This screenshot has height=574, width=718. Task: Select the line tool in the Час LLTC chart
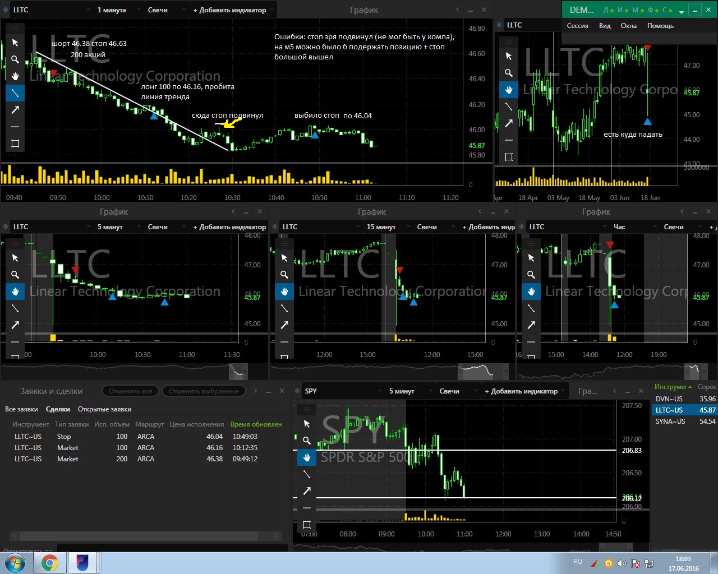coord(531,308)
